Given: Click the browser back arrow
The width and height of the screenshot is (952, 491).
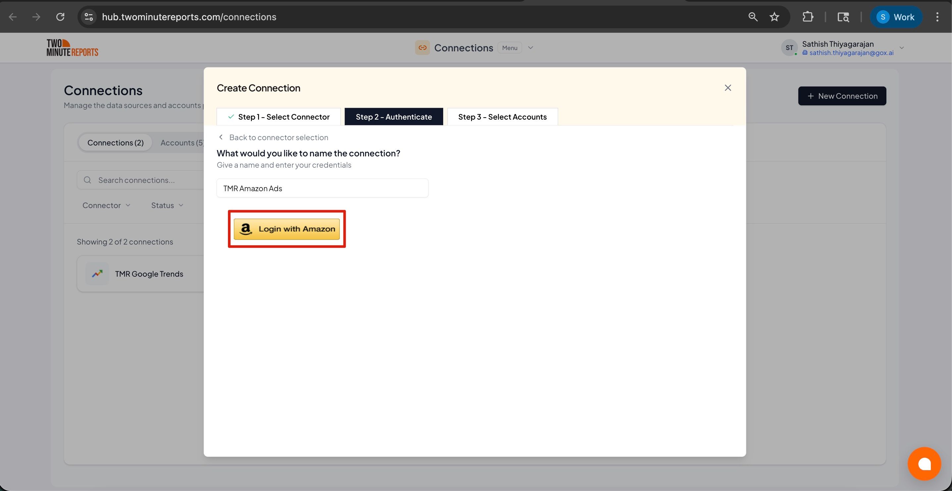Looking at the screenshot, I should [x=12, y=17].
